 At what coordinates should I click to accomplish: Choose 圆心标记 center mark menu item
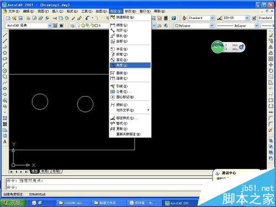click(130, 97)
